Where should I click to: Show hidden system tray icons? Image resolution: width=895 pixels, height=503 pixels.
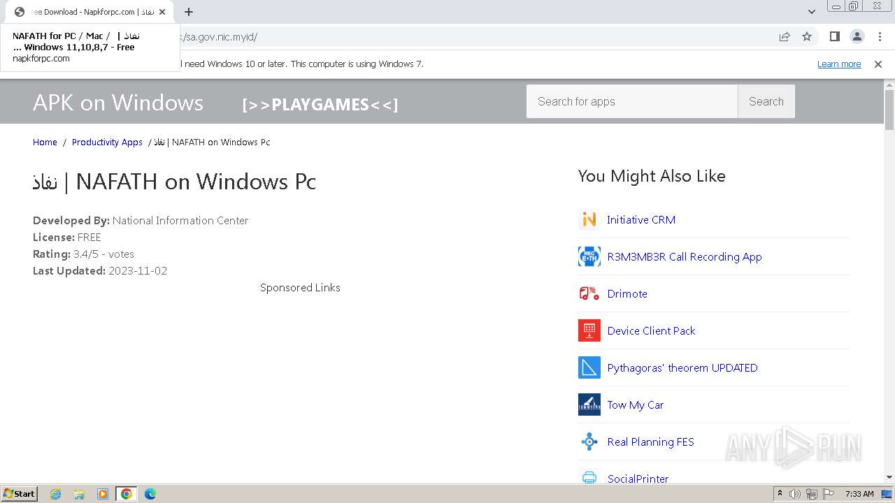pos(780,493)
